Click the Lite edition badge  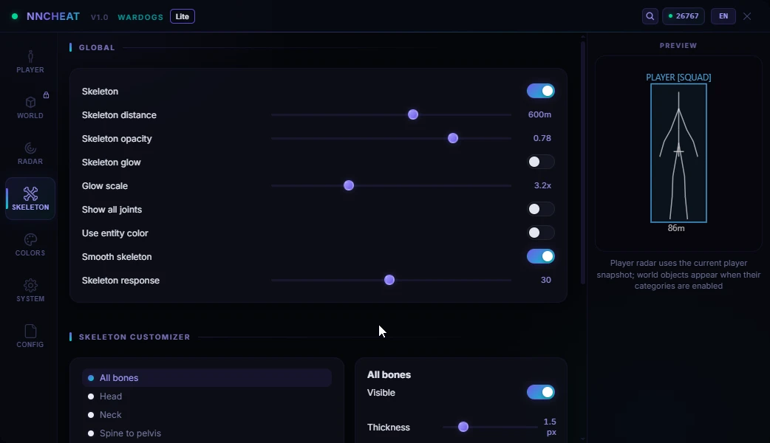[183, 16]
